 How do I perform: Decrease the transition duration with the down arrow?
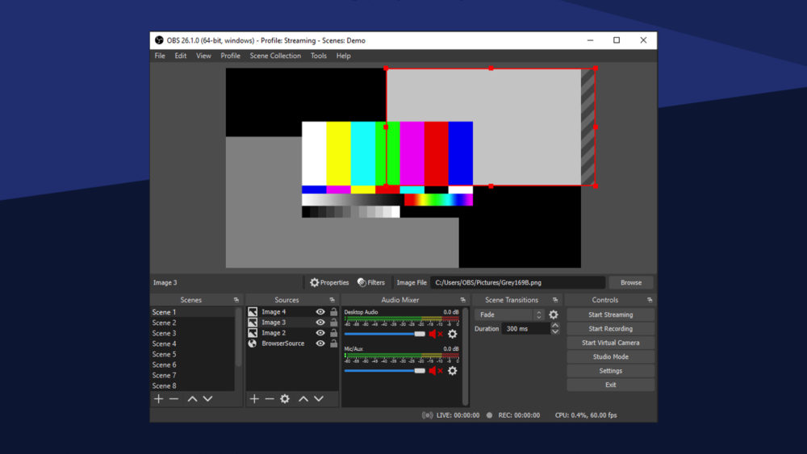[x=555, y=332]
